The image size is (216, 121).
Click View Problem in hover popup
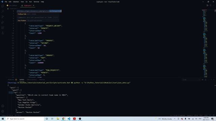click(x=22, y=21)
